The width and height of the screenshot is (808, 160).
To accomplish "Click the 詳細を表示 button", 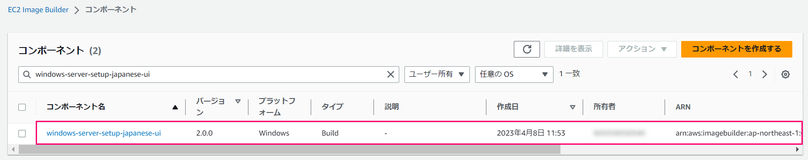I will (x=574, y=49).
